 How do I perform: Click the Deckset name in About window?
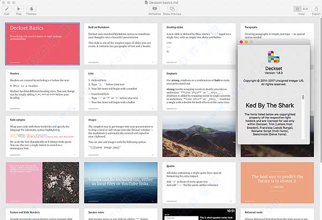274,68
